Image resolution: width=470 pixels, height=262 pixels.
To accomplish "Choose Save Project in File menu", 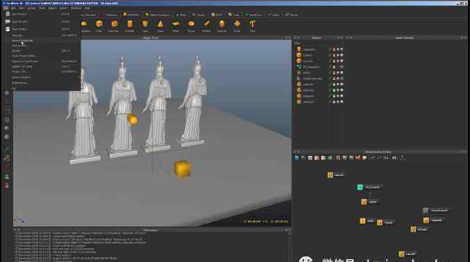I will [42, 29].
